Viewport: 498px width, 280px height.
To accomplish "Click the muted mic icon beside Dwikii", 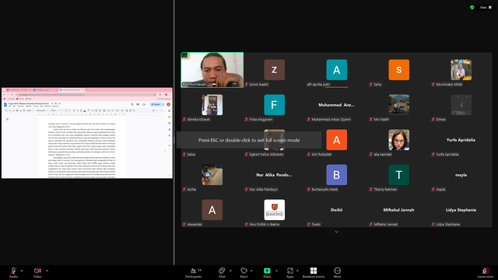I will tap(308, 224).
